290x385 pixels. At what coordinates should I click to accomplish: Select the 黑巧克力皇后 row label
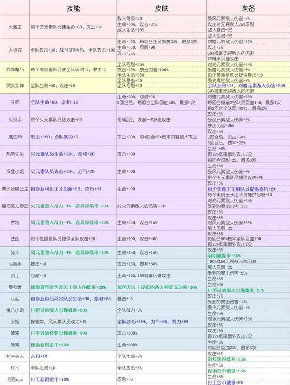[14, 206]
